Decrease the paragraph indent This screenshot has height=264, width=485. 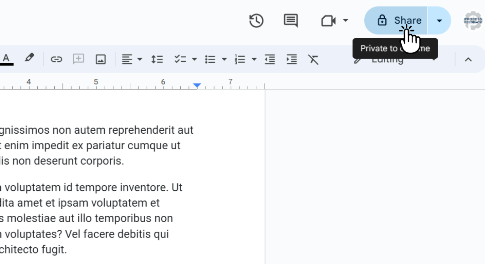click(x=270, y=59)
